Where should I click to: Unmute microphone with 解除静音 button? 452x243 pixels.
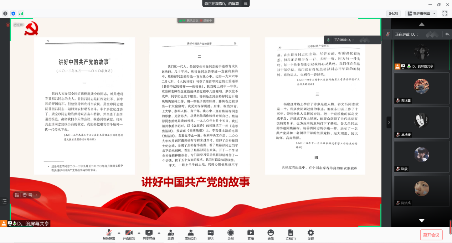click(109, 234)
